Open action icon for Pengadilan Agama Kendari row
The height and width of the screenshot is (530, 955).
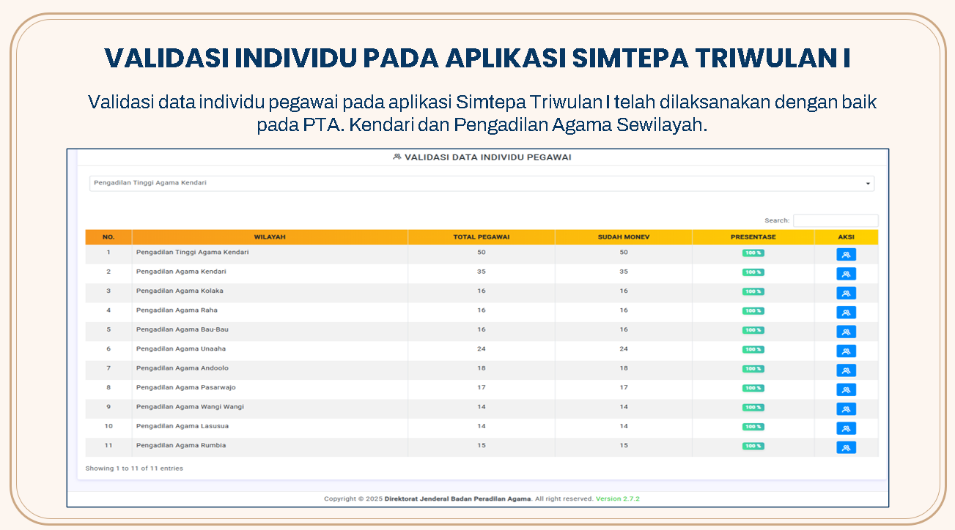click(846, 274)
